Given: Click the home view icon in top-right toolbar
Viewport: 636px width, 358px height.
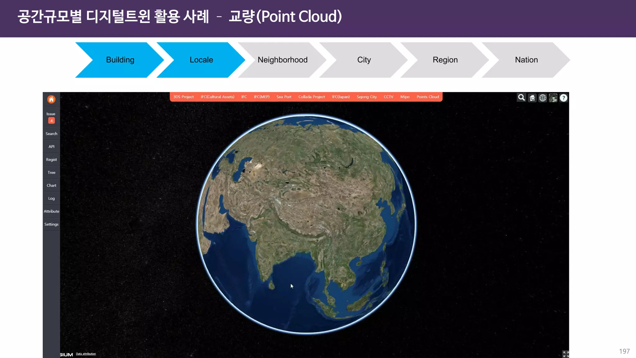Looking at the screenshot, I should pyautogui.click(x=532, y=98).
